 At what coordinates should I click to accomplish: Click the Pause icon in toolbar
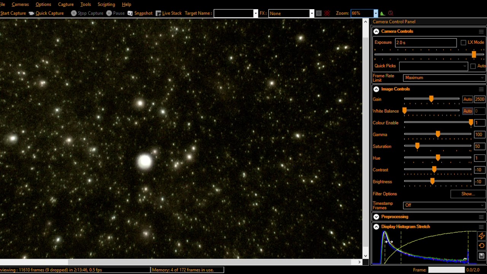[x=109, y=13]
